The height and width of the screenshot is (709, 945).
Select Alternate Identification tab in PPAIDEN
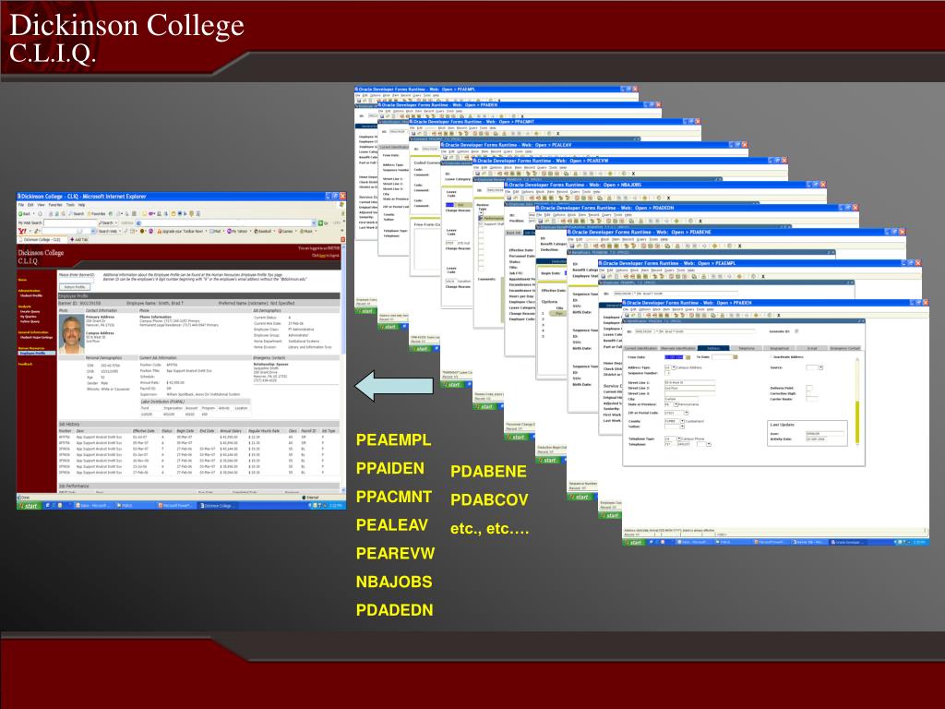(x=678, y=348)
